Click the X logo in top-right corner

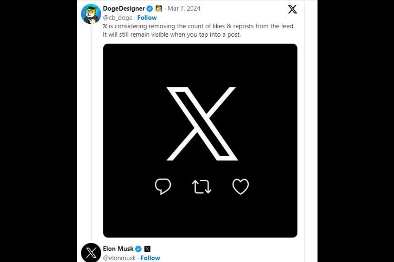pos(292,9)
